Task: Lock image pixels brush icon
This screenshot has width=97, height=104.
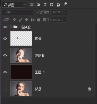Action: 20,20
